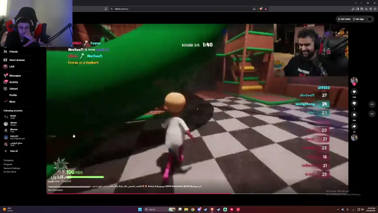Open the spinning sound disc avatar
The height and width of the screenshot is (213, 378).
pos(354,137)
